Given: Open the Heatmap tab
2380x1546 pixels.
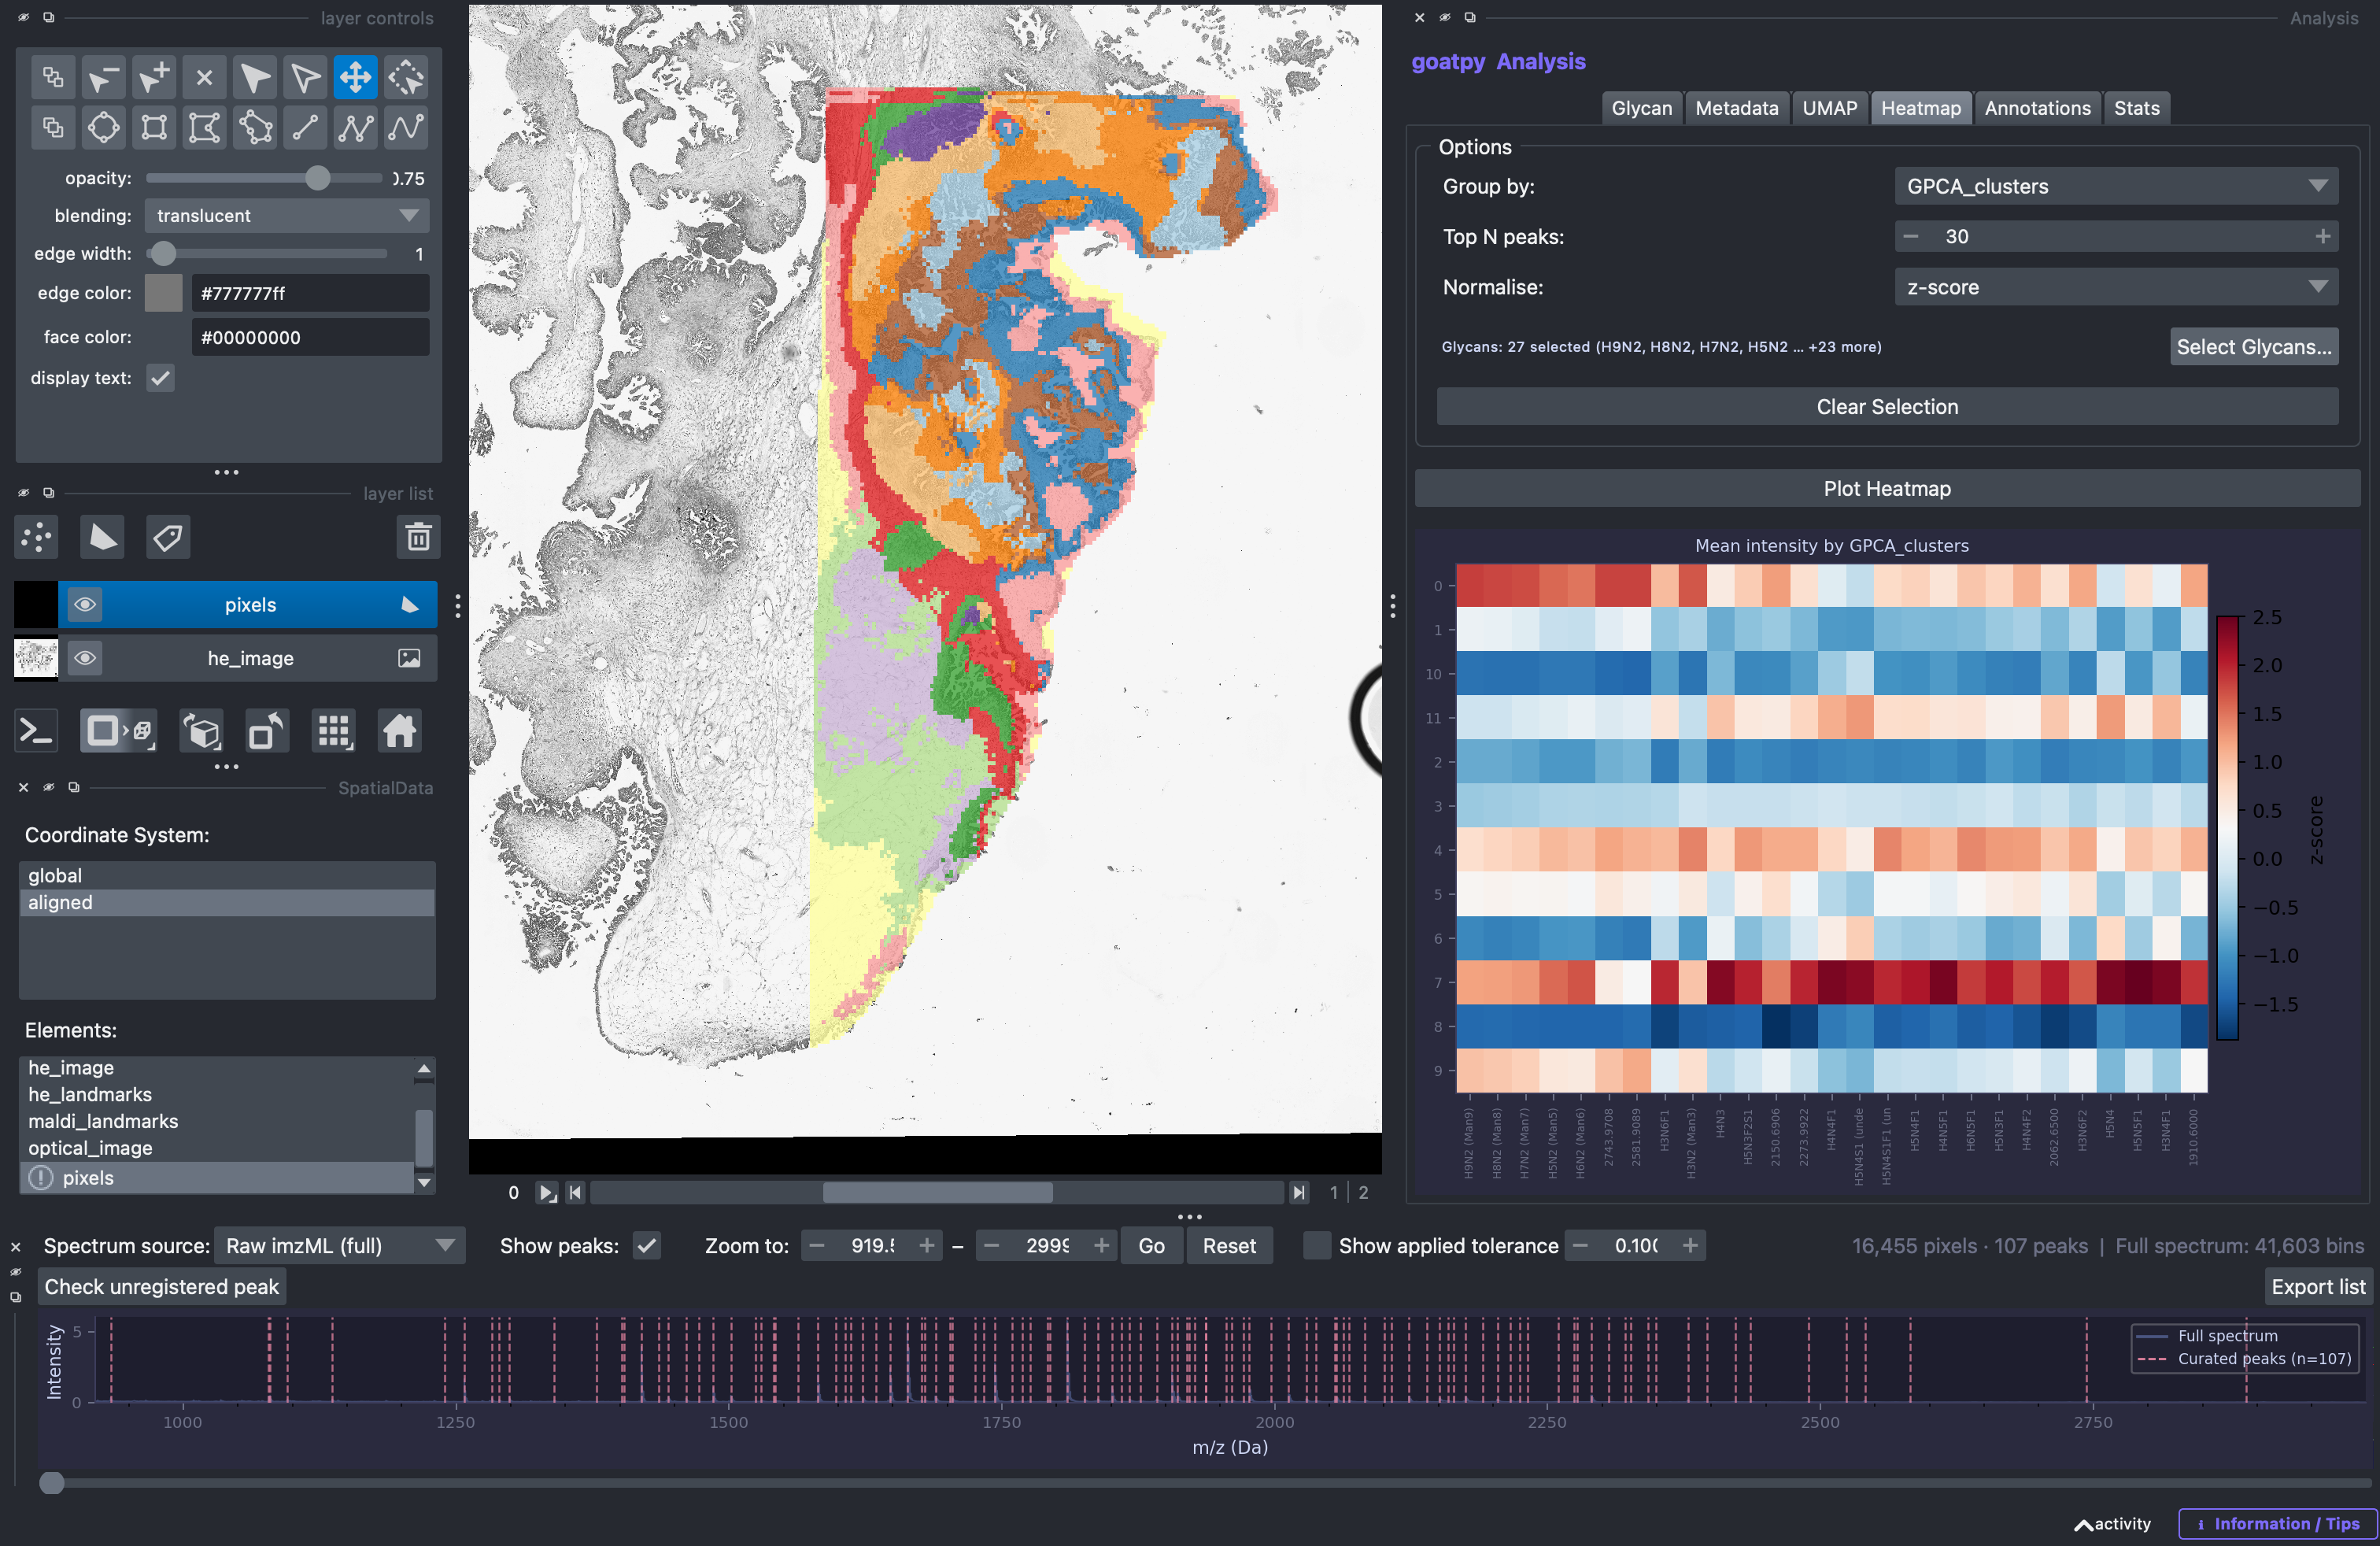Looking at the screenshot, I should [1920, 108].
